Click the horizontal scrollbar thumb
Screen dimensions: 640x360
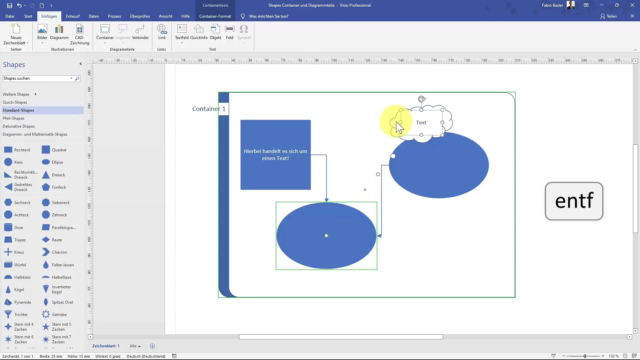pos(341,337)
